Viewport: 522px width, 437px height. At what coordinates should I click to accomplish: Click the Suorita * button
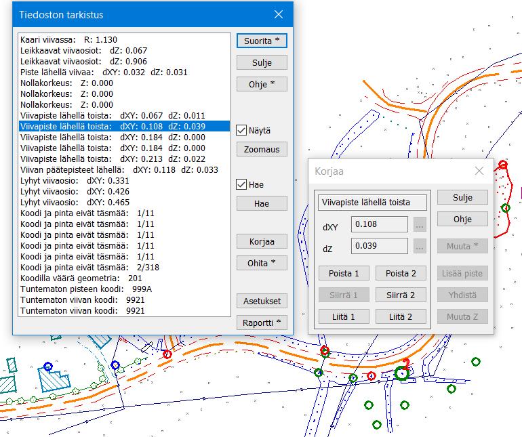point(262,41)
